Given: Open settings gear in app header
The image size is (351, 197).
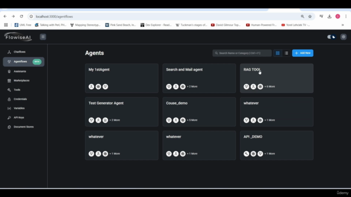Looking at the screenshot, I should (x=343, y=37).
